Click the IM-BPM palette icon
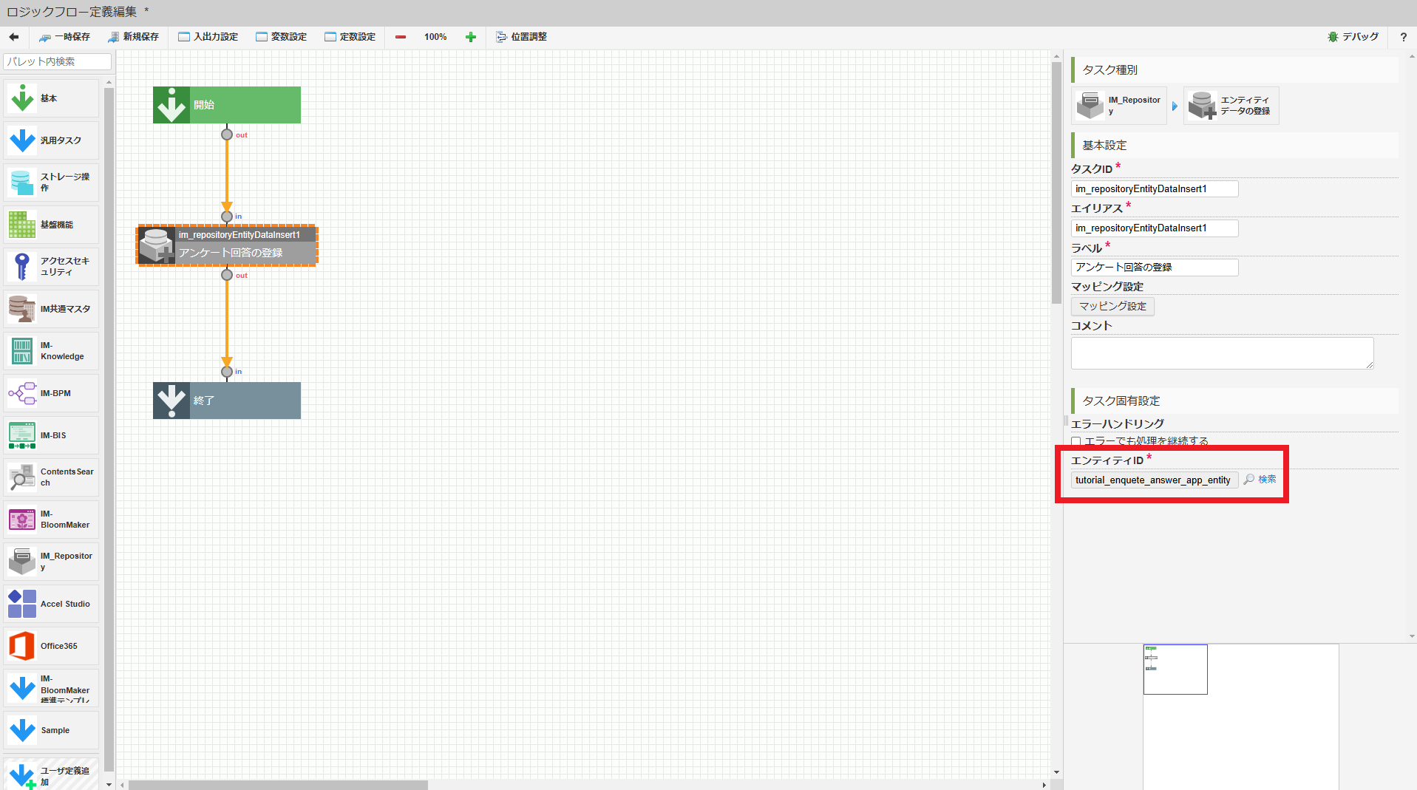The width and height of the screenshot is (1417, 790). point(50,392)
